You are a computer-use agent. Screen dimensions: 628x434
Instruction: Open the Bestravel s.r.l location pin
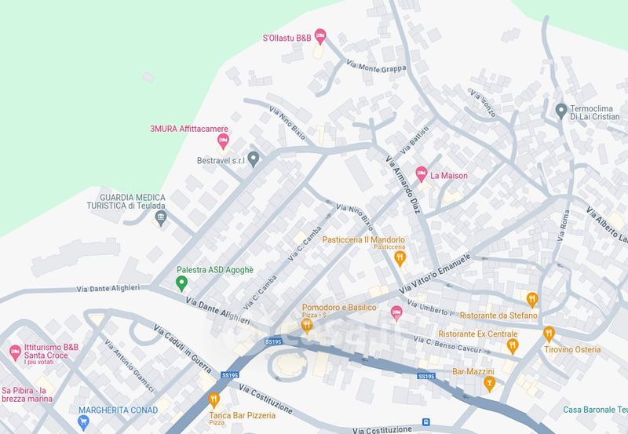pyautogui.click(x=253, y=159)
